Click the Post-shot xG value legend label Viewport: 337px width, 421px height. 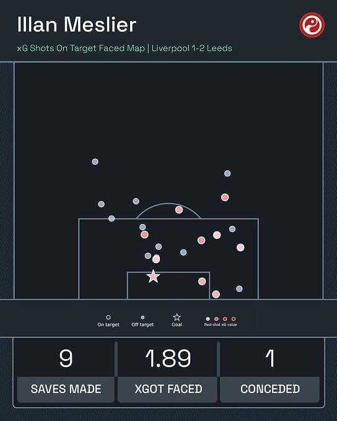pyautogui.click(x=221, y=324)
